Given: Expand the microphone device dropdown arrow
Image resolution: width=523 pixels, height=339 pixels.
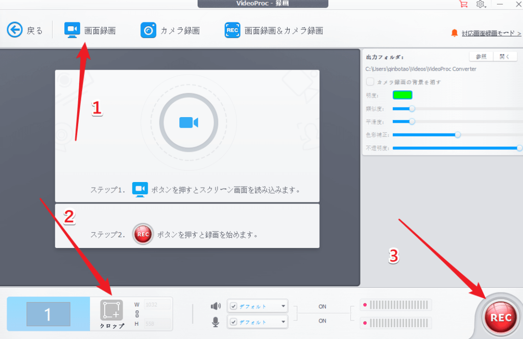Looking at the screenshot, I should click(x=283, y=322).
